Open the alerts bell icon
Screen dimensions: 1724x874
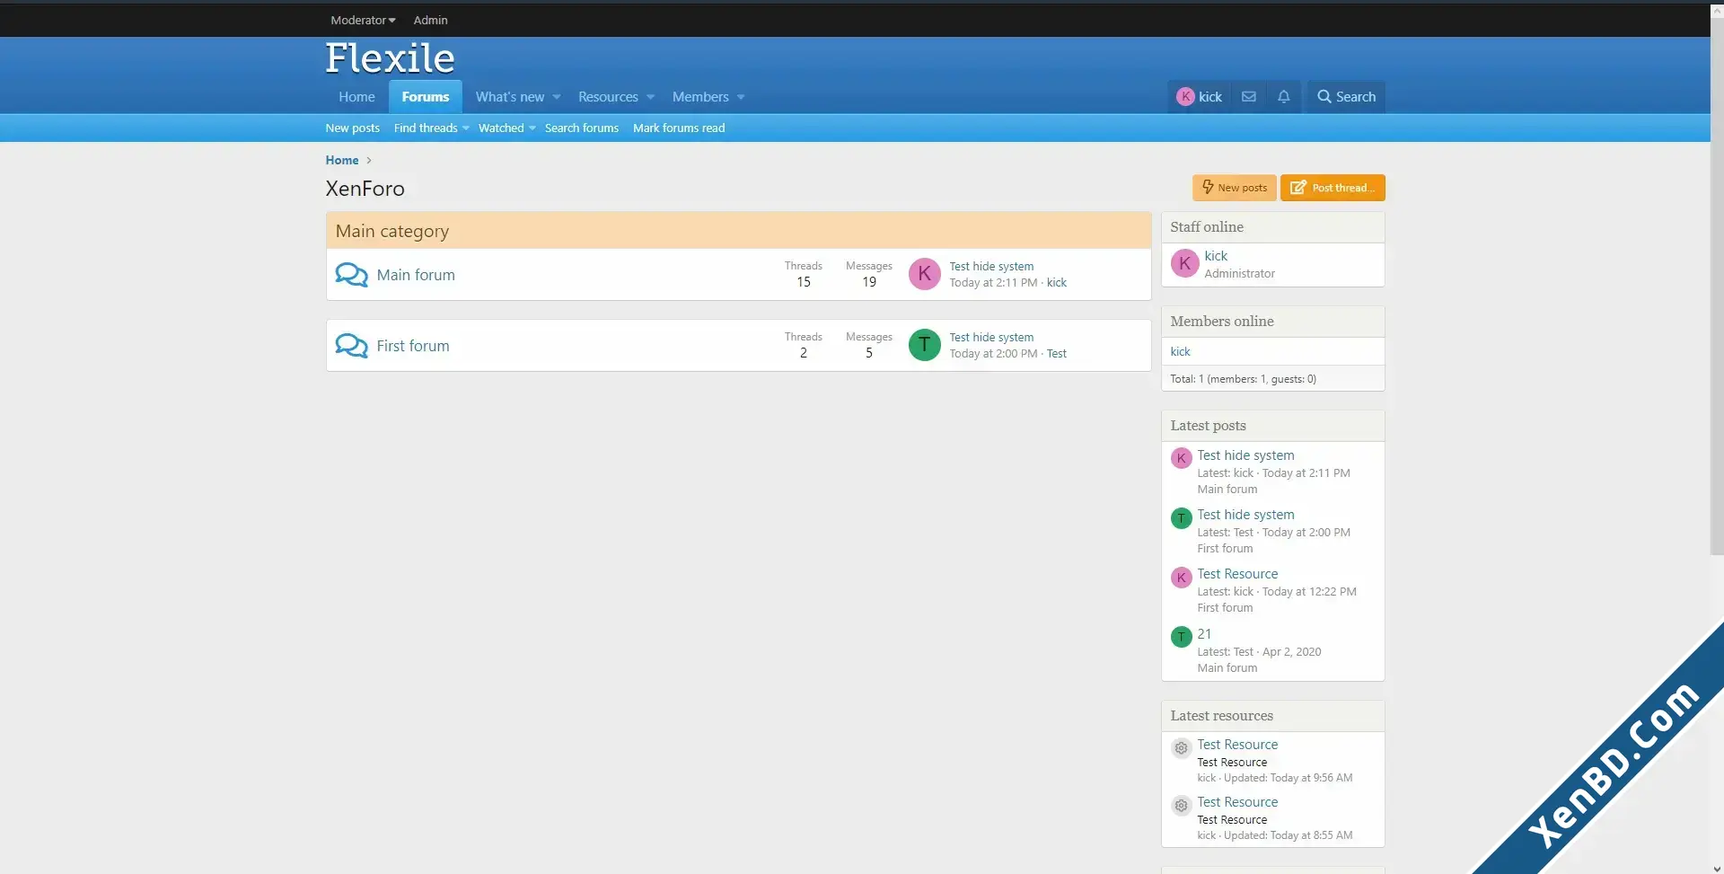(x=1283, y=96)
